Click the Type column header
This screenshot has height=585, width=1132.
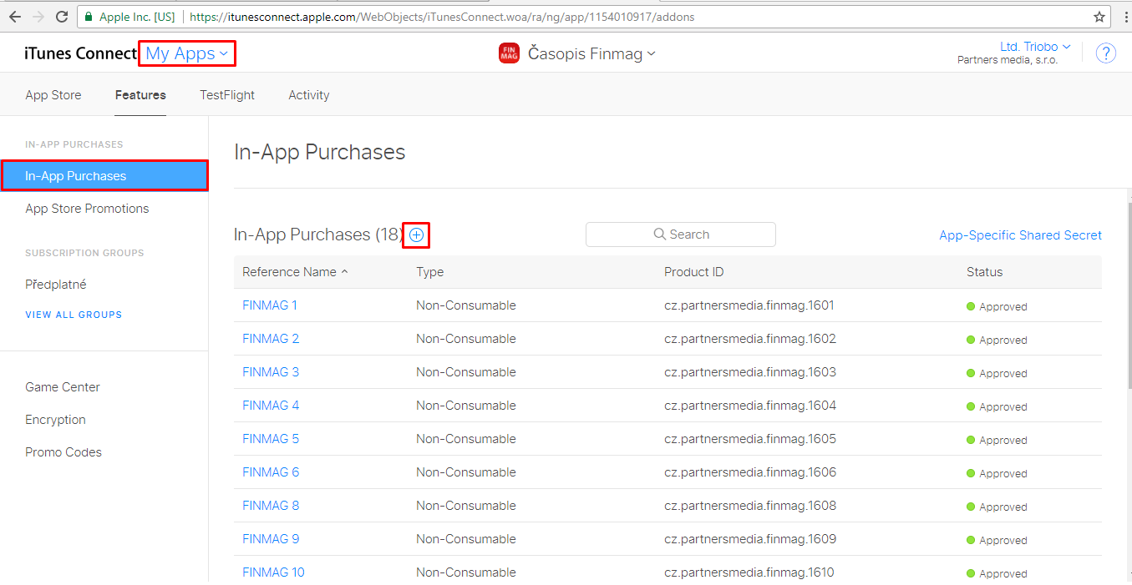[x=430, y=272]
